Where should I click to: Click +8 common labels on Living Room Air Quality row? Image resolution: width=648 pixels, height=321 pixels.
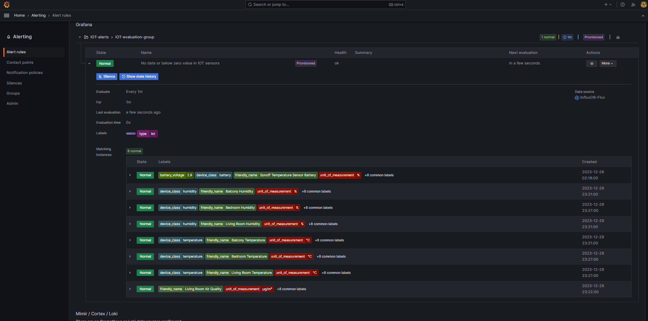(292, 289)
